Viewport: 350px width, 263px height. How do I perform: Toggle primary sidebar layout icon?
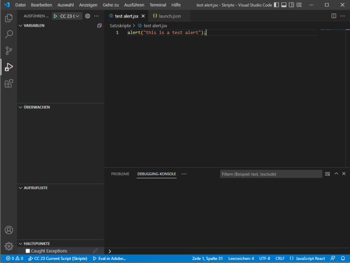point(276,5)
